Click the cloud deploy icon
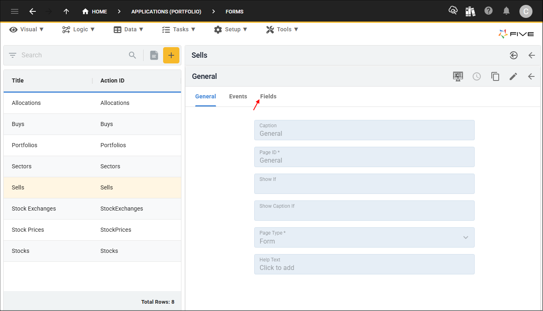This screenshot has width=543, height=311. pyautogui.click(x=453, y=11)
